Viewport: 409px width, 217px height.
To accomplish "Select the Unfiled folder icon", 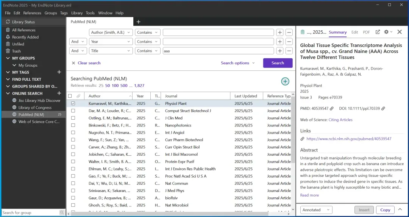I will tap(8, 44).
